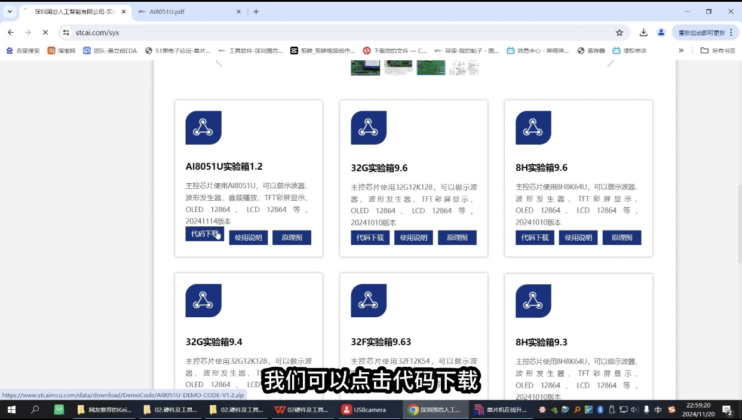
Task: Select the AI8051U实验箱1.2 title text
Action: [224, 167]
